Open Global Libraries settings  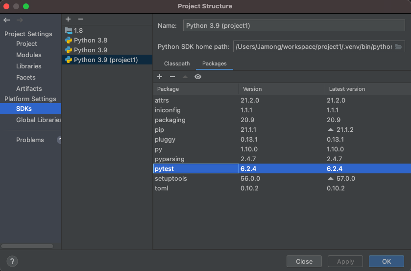point(39,120)
